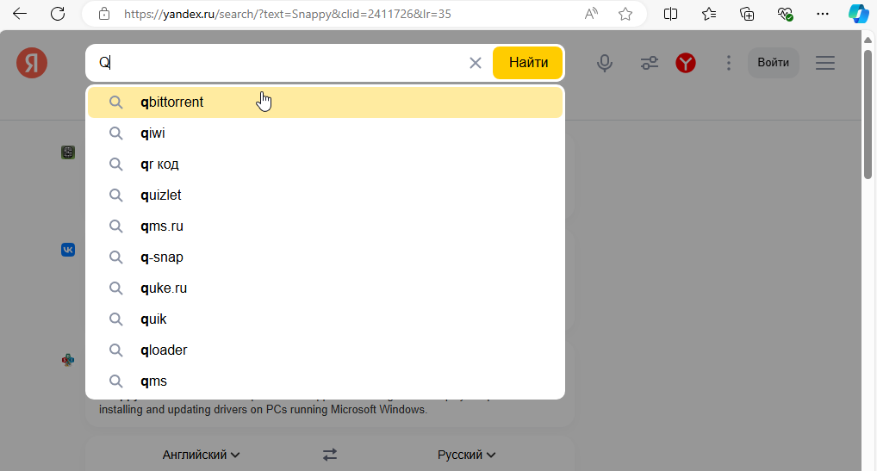
Task: Expand the Английский language dropdown
Action: click(201, 455)
